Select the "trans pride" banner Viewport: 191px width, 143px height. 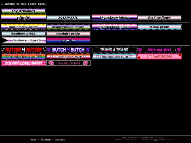pyautogui.click(x=159, y=27)
